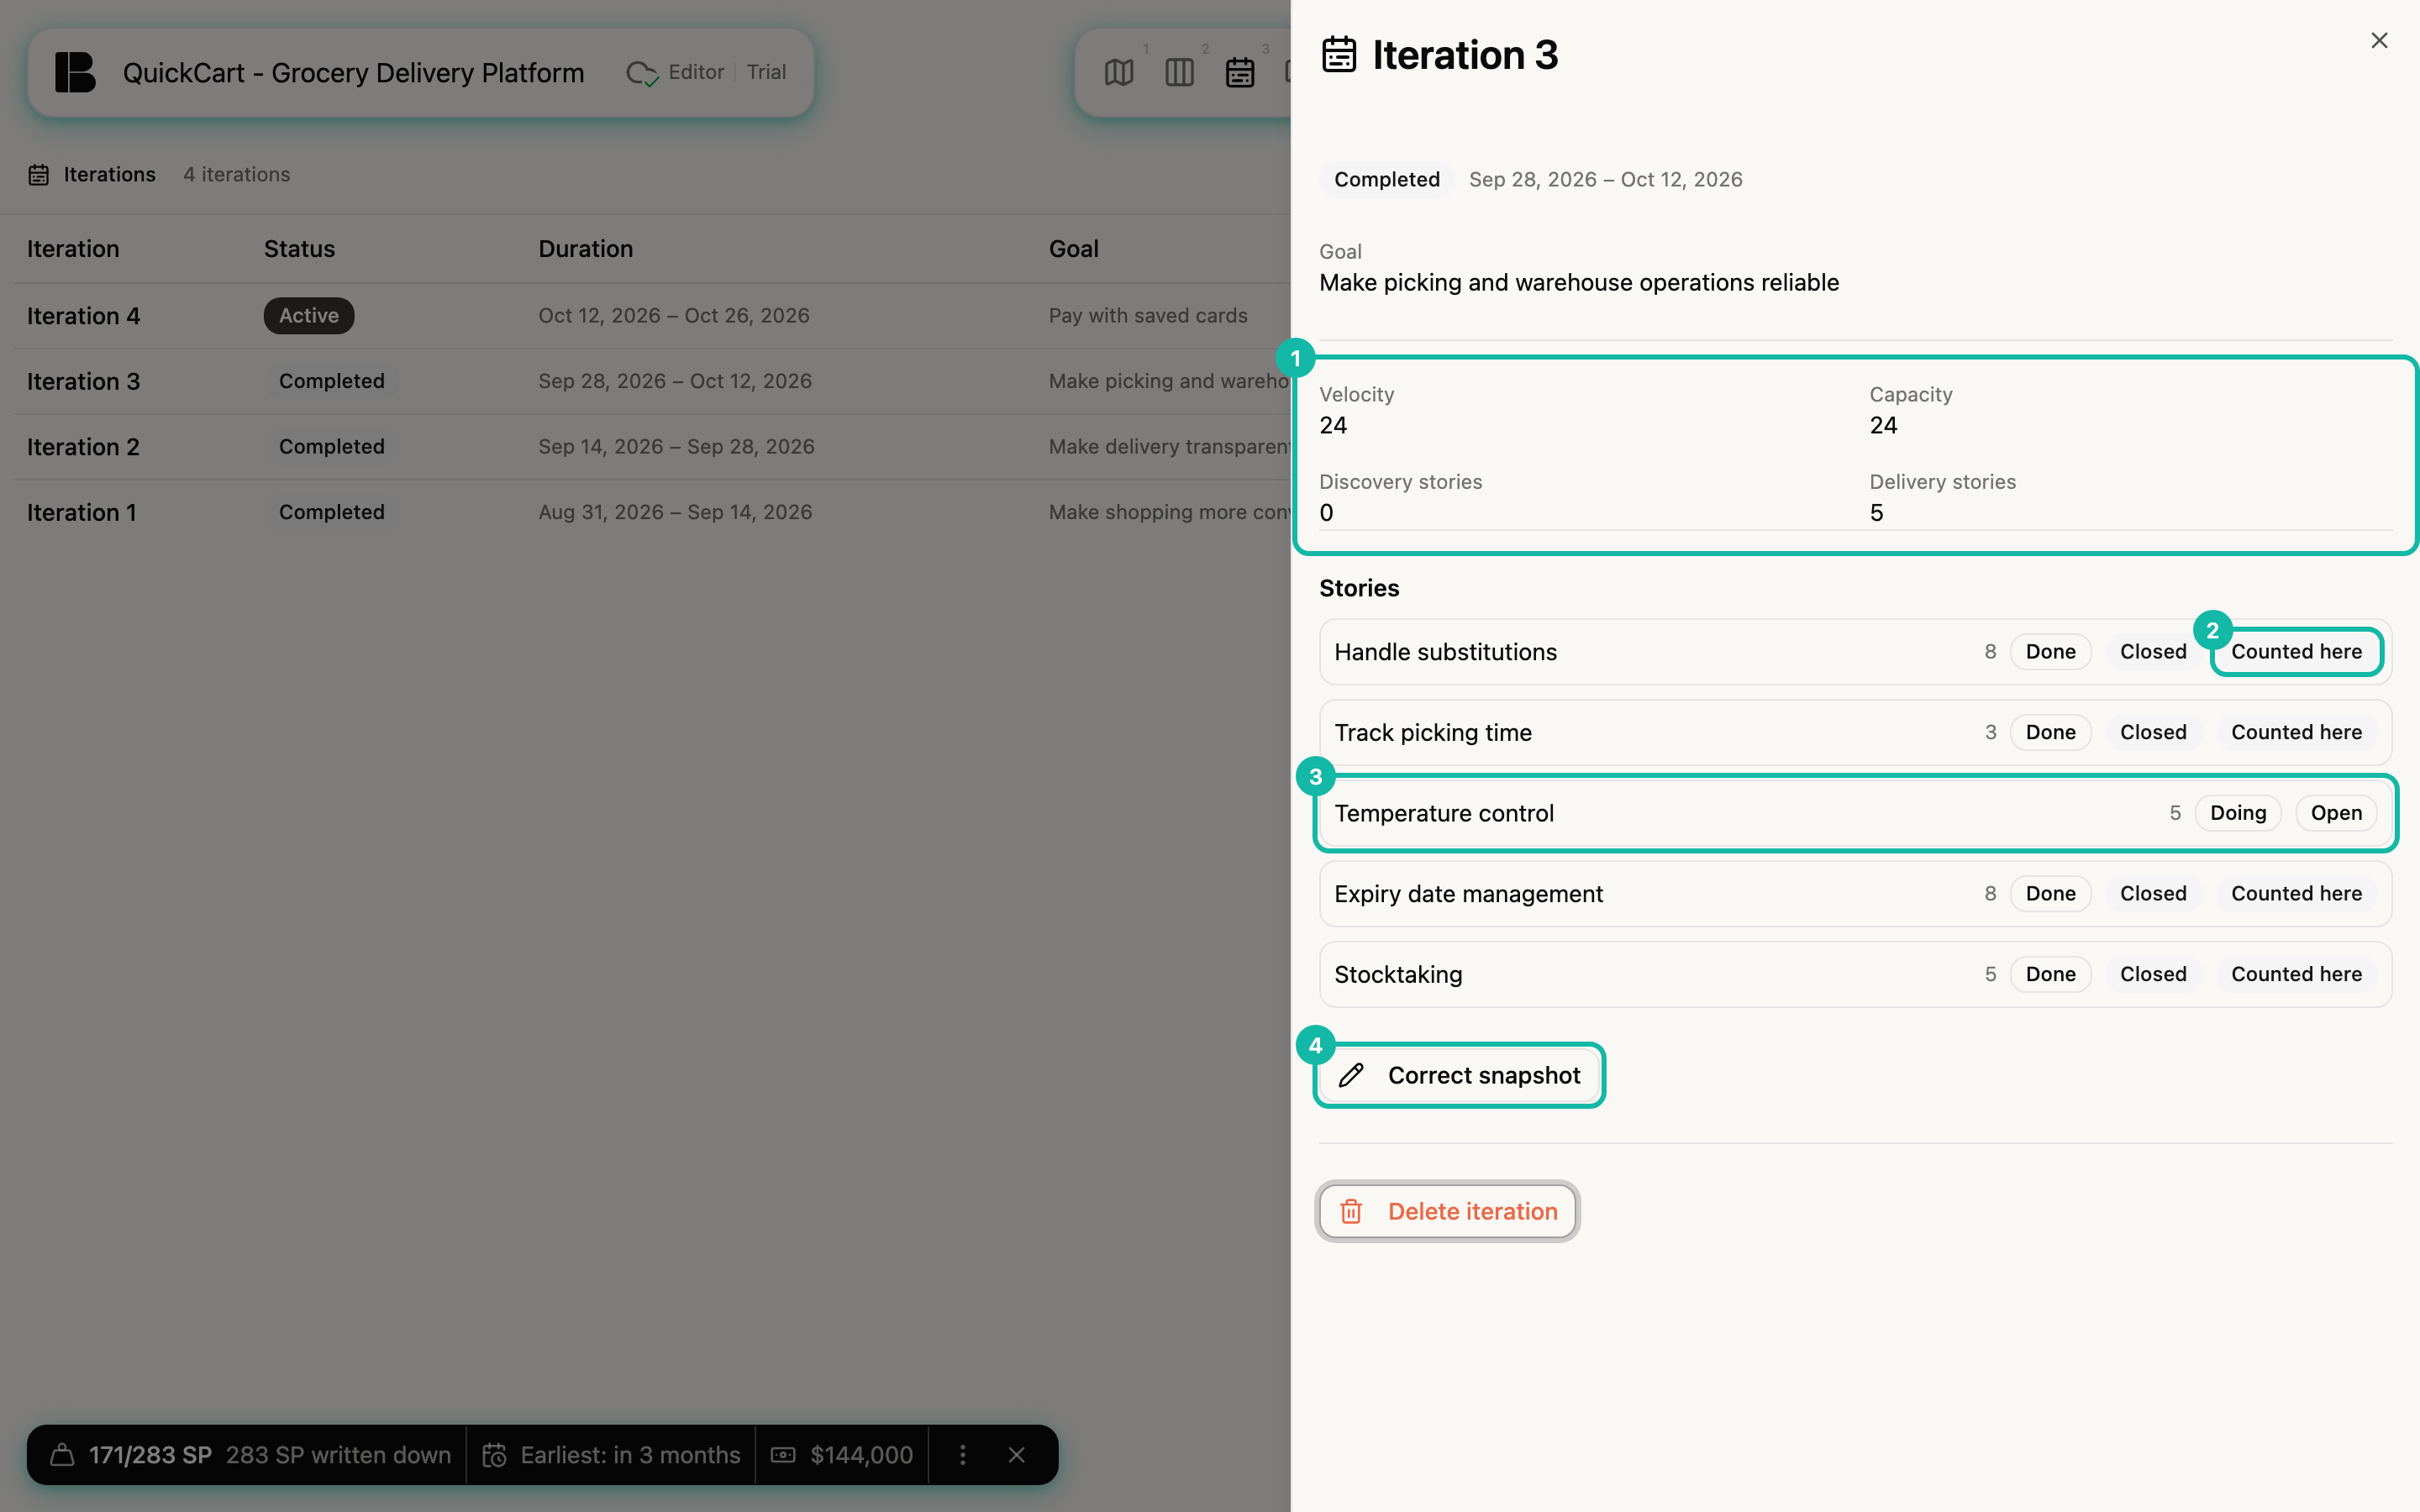The width and height of the screenshot is (2420, 1512).
Task: Click Counted here on Handle substitutions
Action: point(2296,652)
